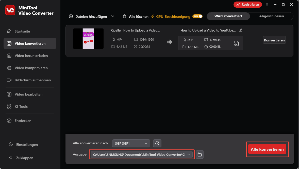The image size is (299, 169).
Task: Click output title How to Upload a Video to YouTube
Action: point(208,30)
